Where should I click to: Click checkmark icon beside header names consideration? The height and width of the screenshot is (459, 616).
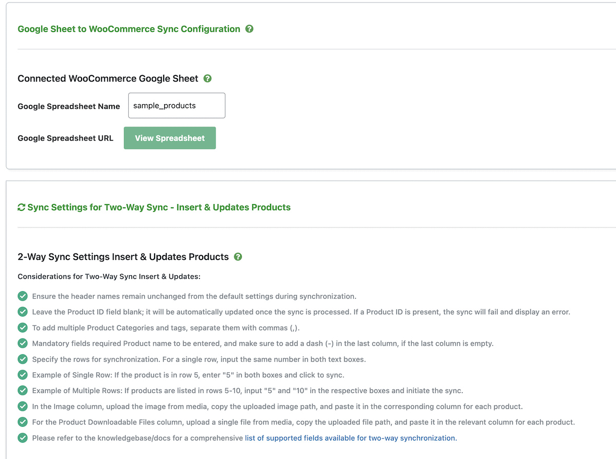pos(23,296)
